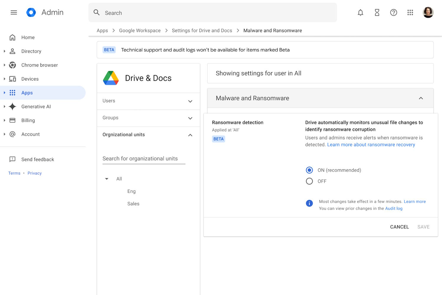Click the CANCEL button
Screen dimensions: 442x295
pyautogui.click(x=399, y=227)
